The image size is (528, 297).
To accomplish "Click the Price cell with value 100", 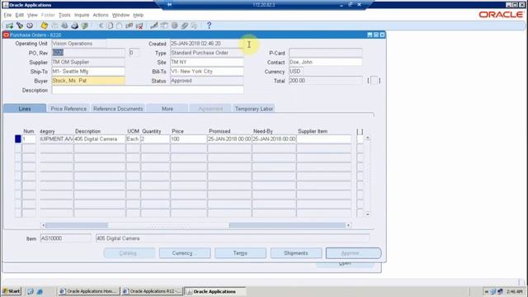I will [x=189, y=139].
